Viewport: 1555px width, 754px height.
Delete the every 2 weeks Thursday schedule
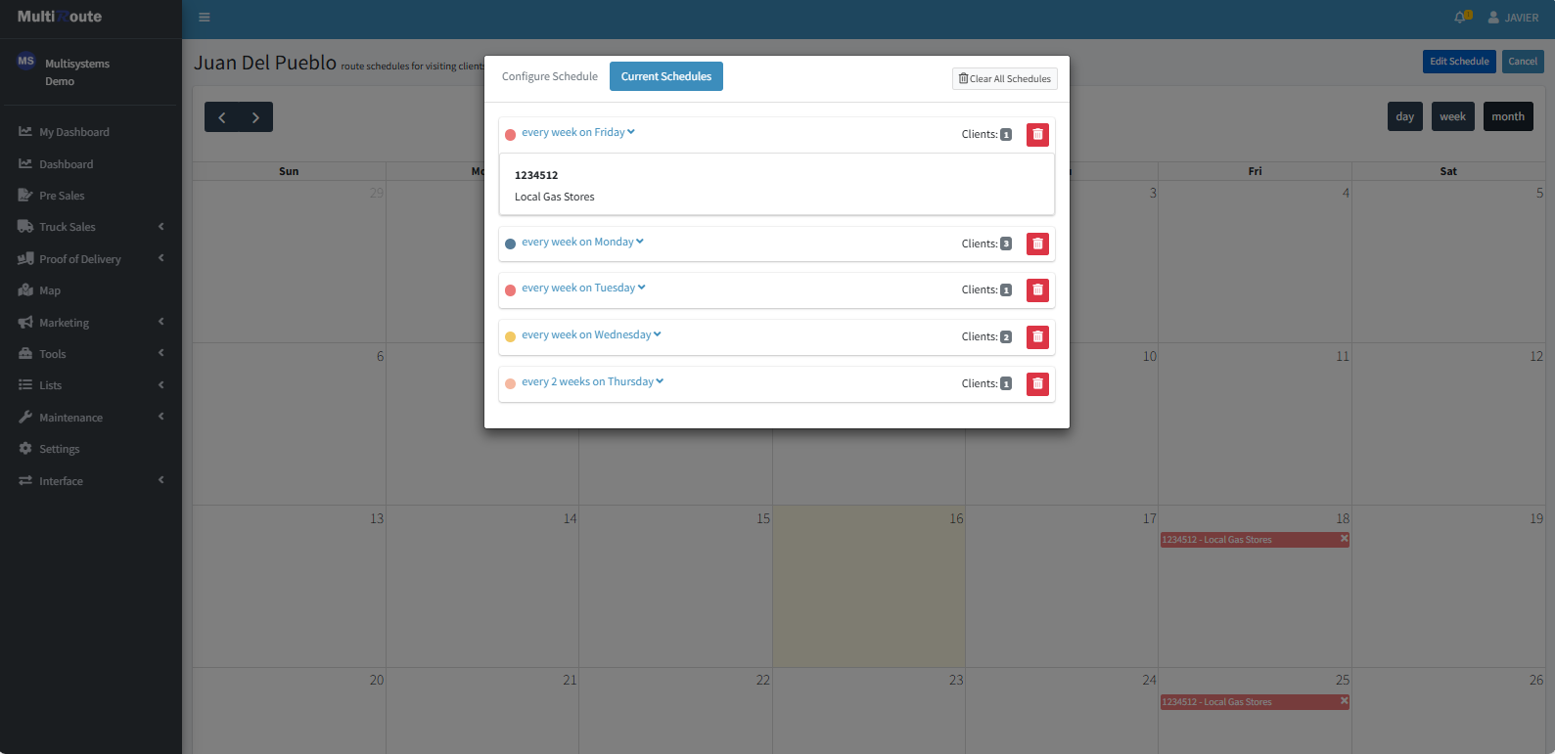click(1037, 384)
